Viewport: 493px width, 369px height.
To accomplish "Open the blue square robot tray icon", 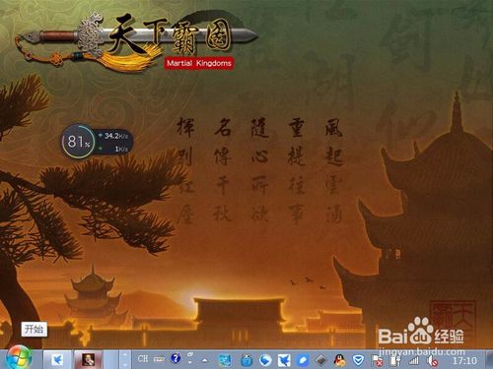I will tap(246, 361).
